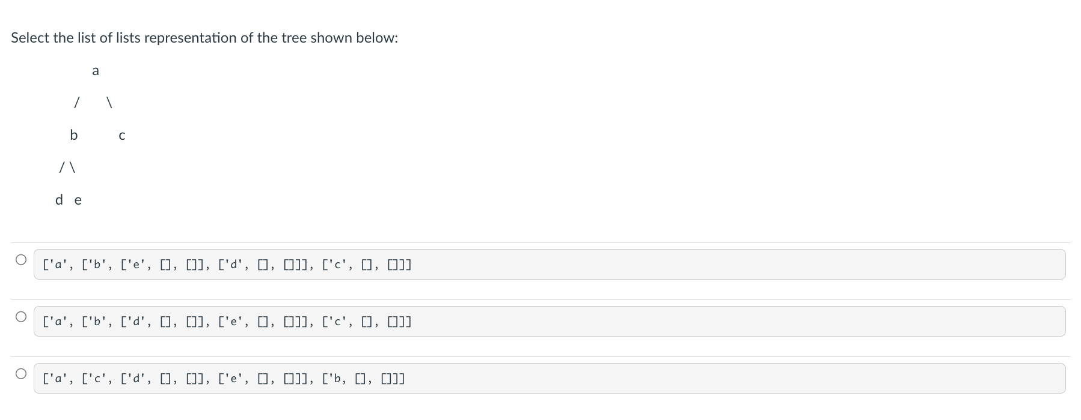This screenshot has width=1081, height=420.
Task: Click the ['c', [], []] portion of option one
Action: (366, 264)
